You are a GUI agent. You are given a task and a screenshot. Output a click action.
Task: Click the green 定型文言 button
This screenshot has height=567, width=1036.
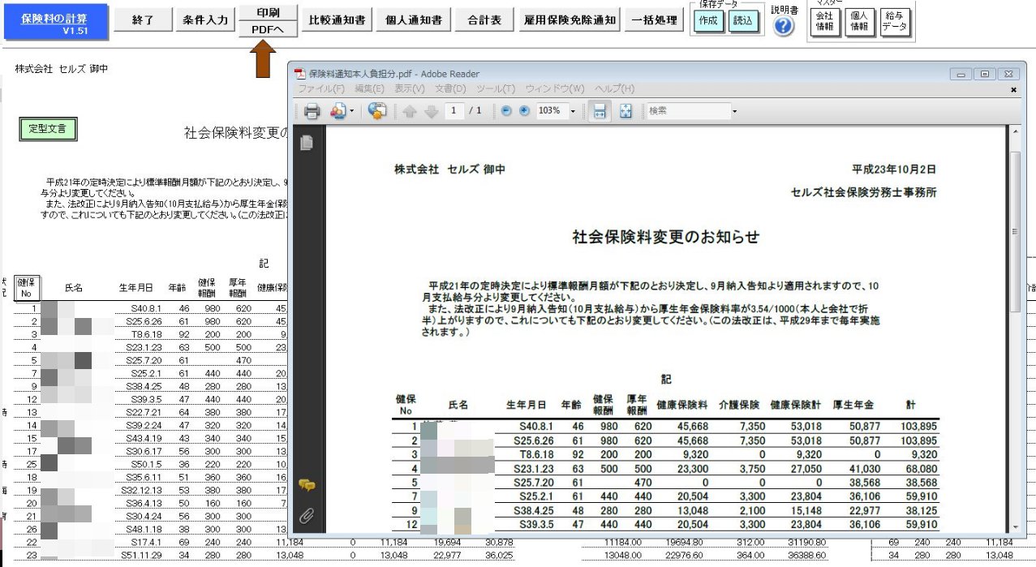click(48, 128)
